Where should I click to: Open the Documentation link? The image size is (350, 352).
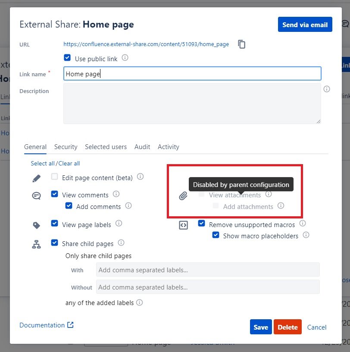(42, 325)
